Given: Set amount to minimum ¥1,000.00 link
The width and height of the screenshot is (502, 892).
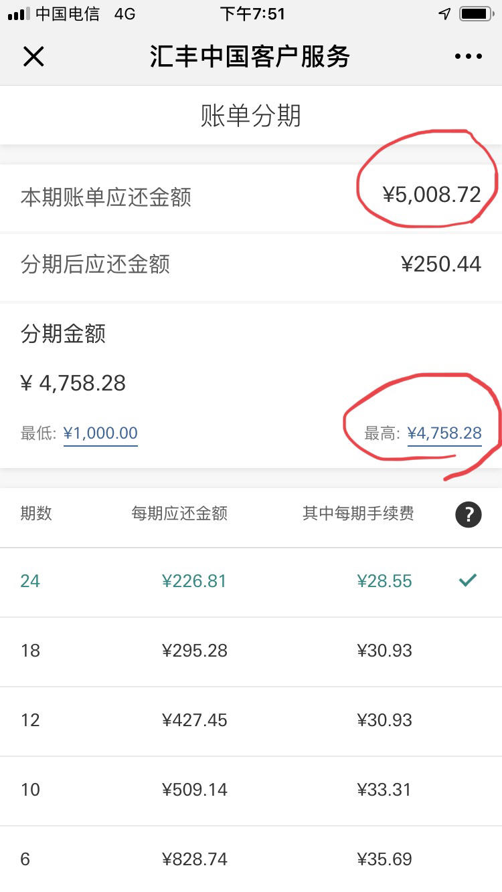Looking at the screenshot, I should [100, 433].
